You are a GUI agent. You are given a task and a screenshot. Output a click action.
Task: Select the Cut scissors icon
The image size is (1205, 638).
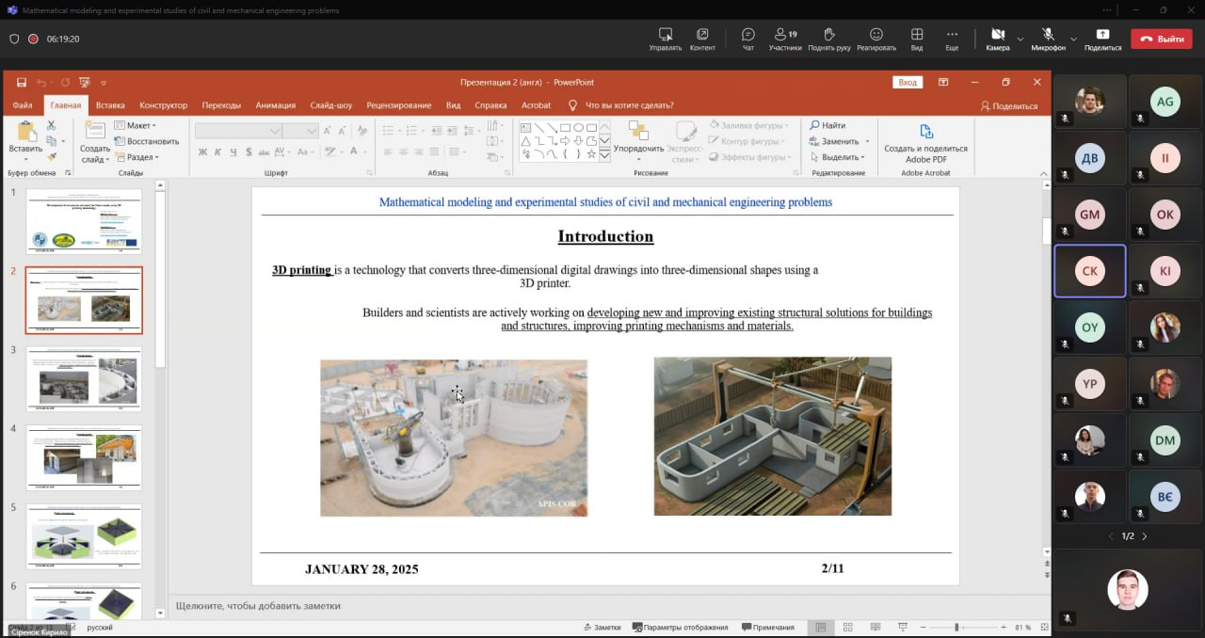51,125
